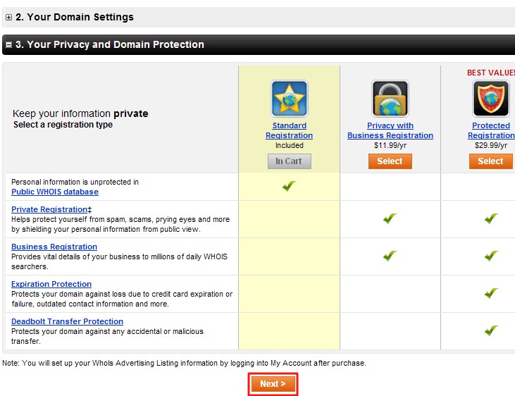The height and width of the screenshot is (396, 515).
Task: Collapse the Privacy and Domain Protection section
Action: coord(8,44)
